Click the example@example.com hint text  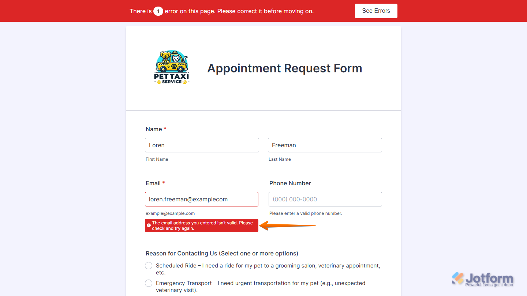[x=170, y=213]
